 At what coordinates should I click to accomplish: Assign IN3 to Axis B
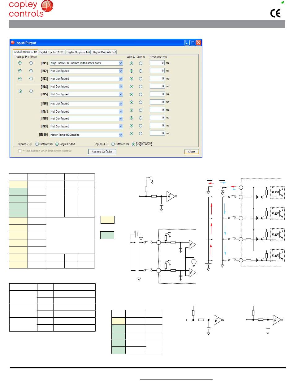[141, 79]
